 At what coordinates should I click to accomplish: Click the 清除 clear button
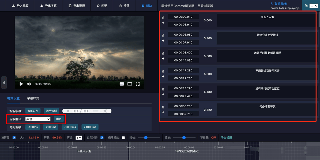point(124,6)
